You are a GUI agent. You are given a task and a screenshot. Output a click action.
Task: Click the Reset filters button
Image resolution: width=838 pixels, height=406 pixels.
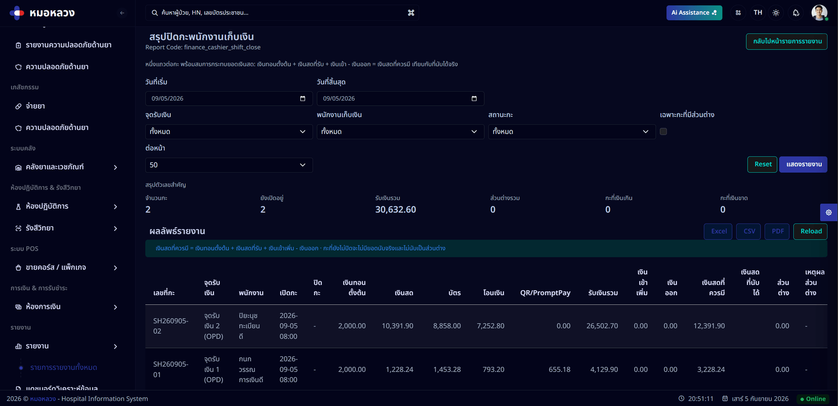(x=763, y=164)
